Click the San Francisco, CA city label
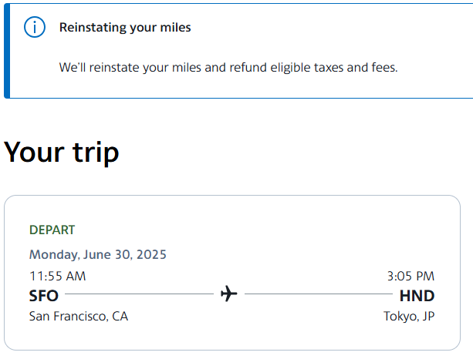This screenshot has height=359, width=473. click(x=79, y=316)
